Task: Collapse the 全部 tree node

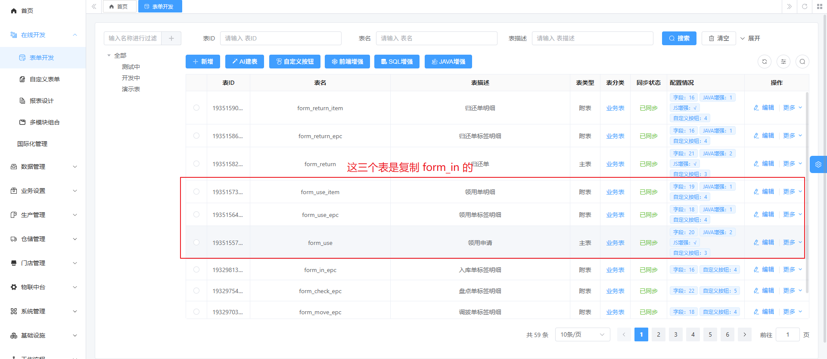Action: pyautogui.click(x=109, y=56)
